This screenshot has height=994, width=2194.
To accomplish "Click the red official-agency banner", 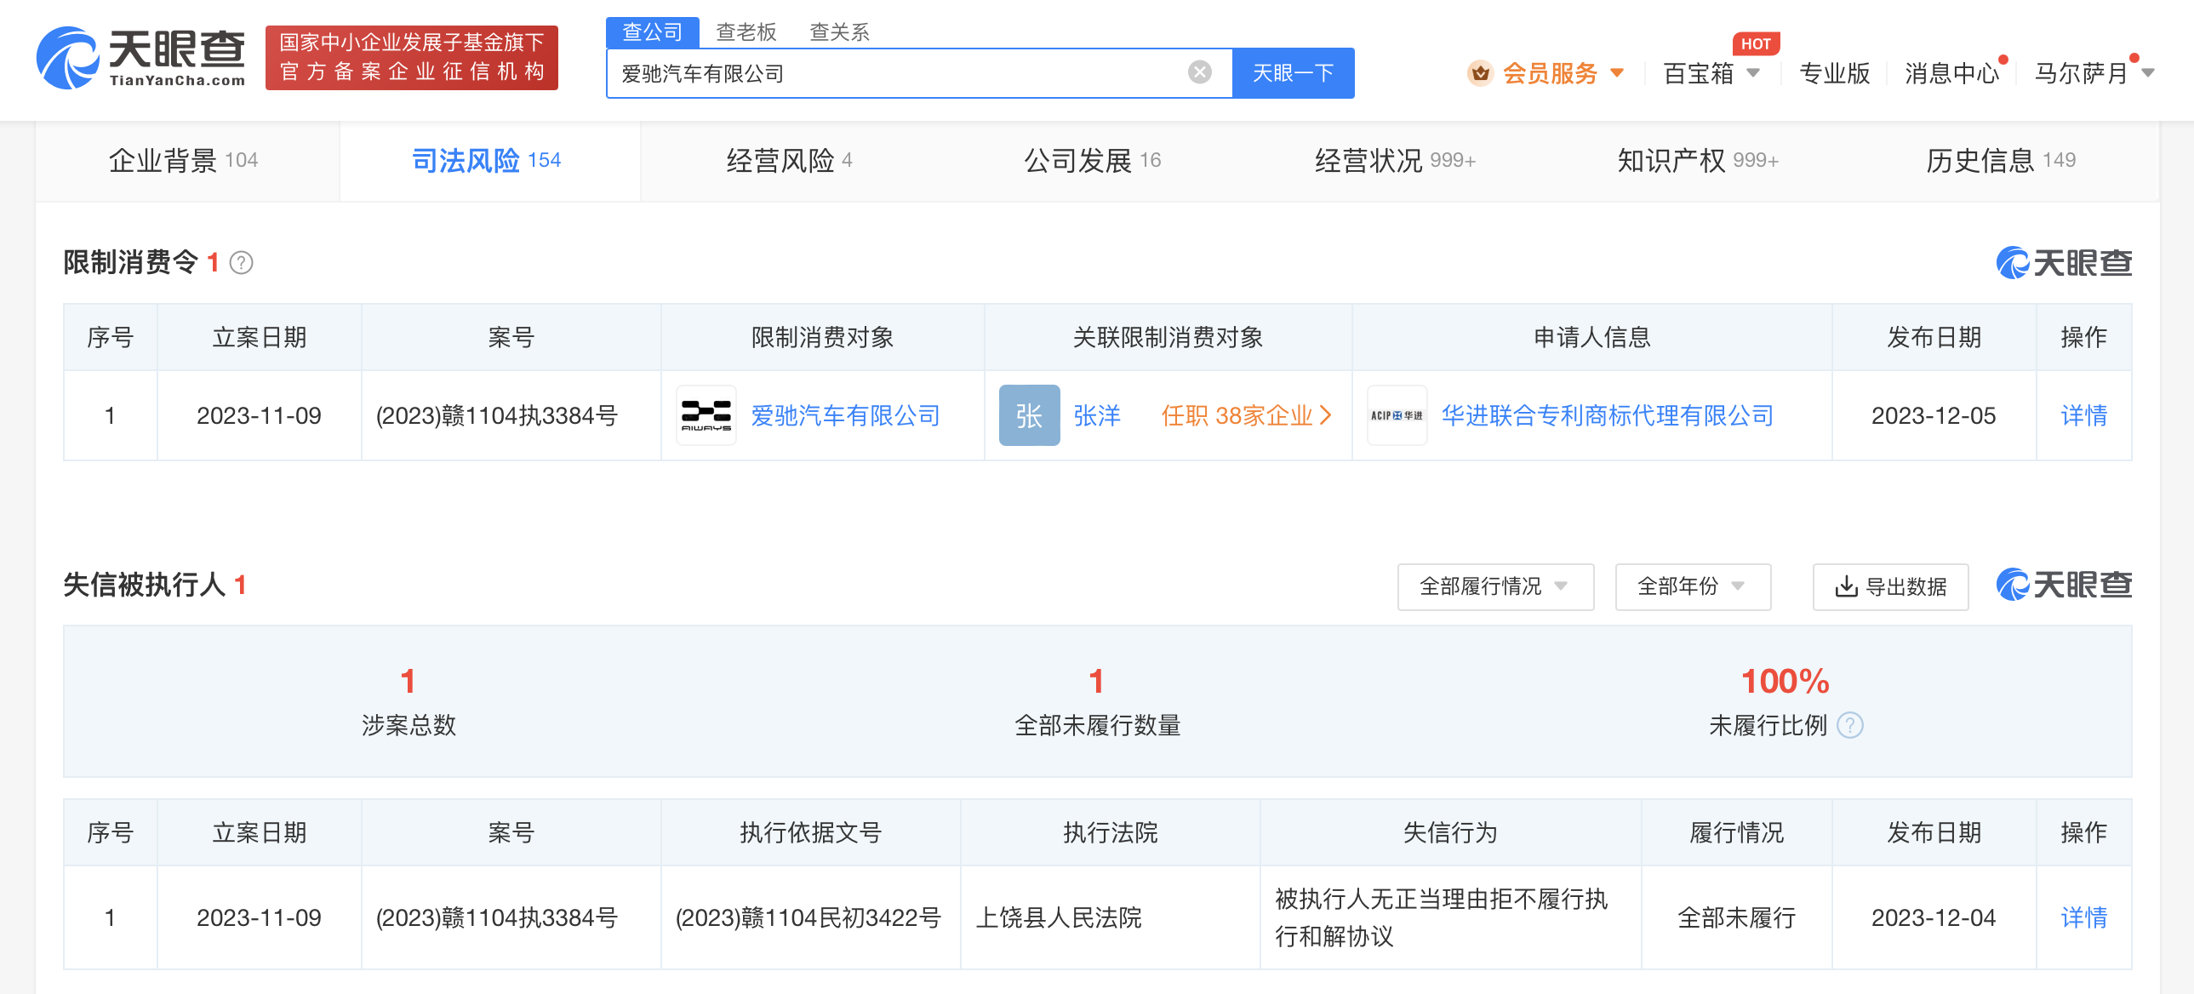I will click(x=411, y=57).
